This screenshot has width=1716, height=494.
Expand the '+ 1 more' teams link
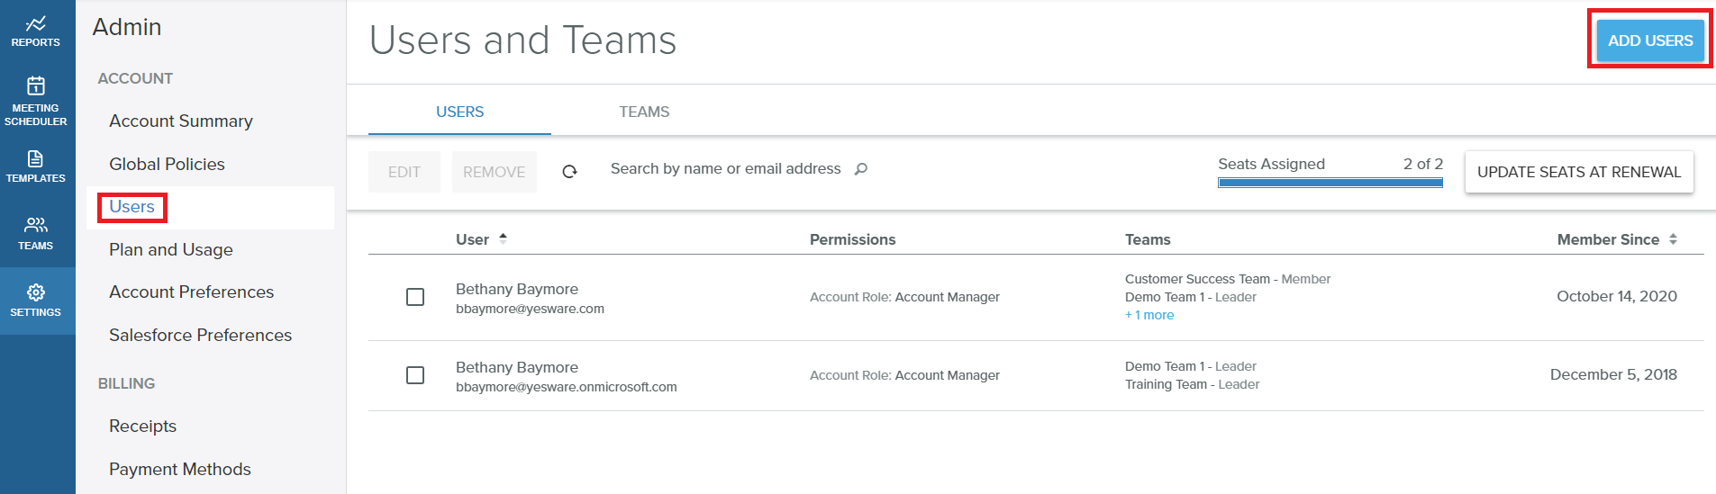click(x=1149, y=315)
